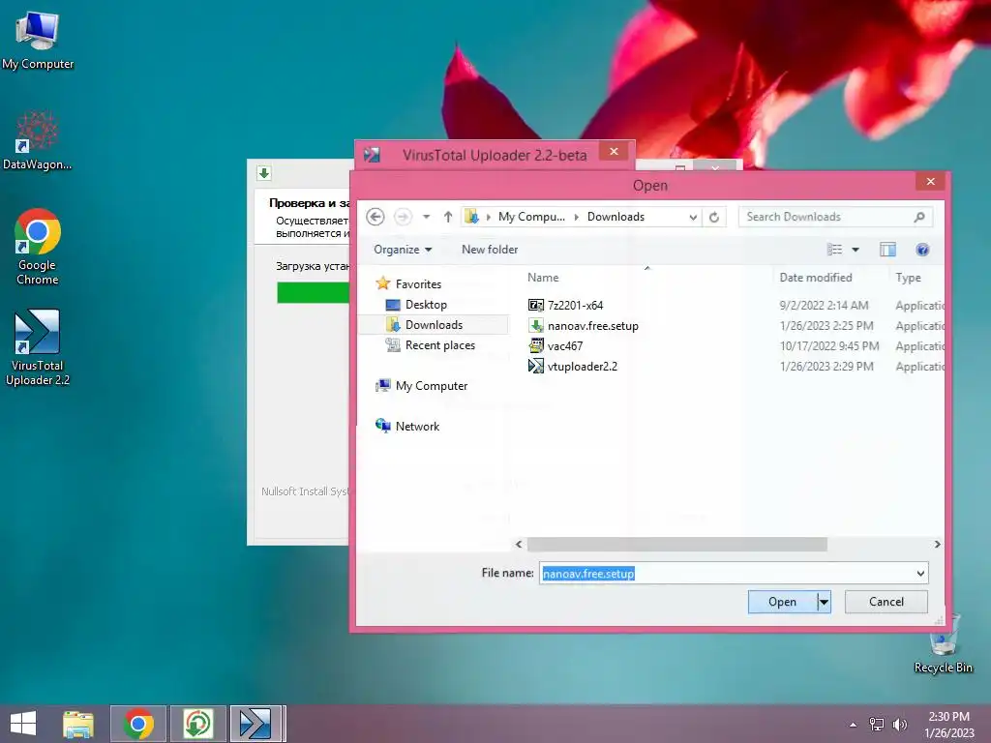Image resolution: width=991 pixels, height=743 pixels.
Task: Click the installer green progress bar
Action: pyautogui.click(x=313, y=292)
